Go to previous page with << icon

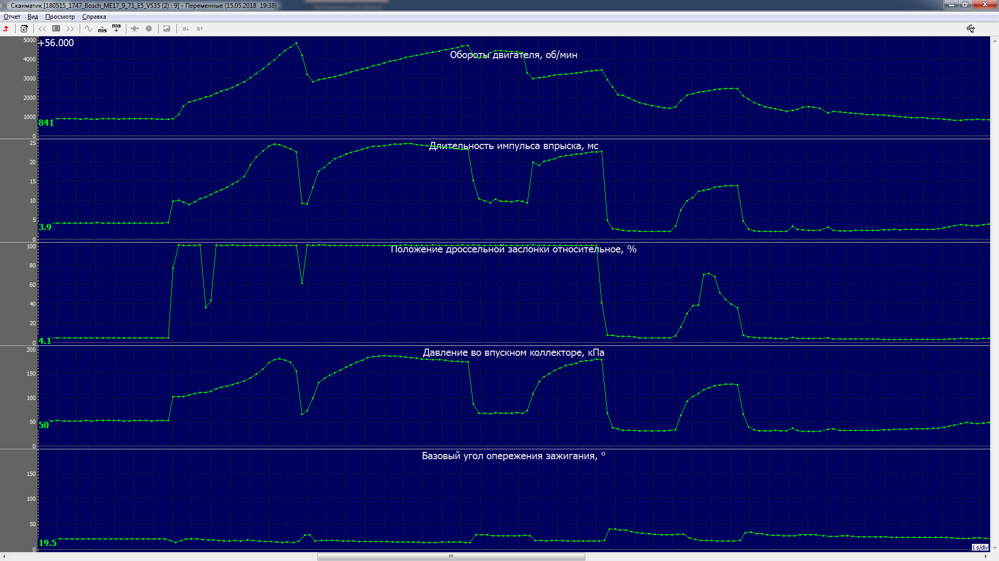(42, 29)
